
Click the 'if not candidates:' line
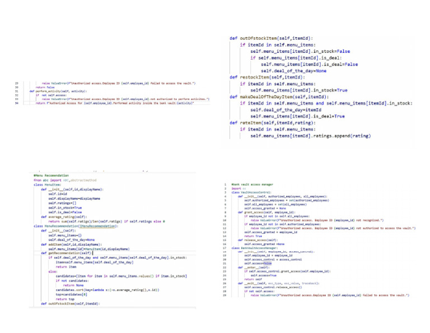pyautogui.click(x=72, y=281)
